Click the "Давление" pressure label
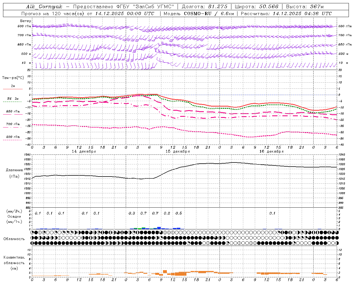 [14, 170]
